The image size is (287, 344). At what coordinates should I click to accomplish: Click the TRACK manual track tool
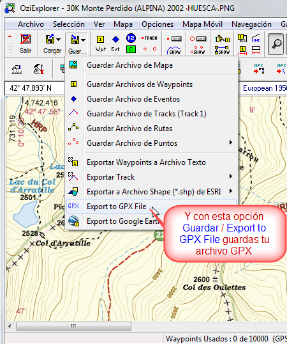pyautogui.click(x=149, y=38)
